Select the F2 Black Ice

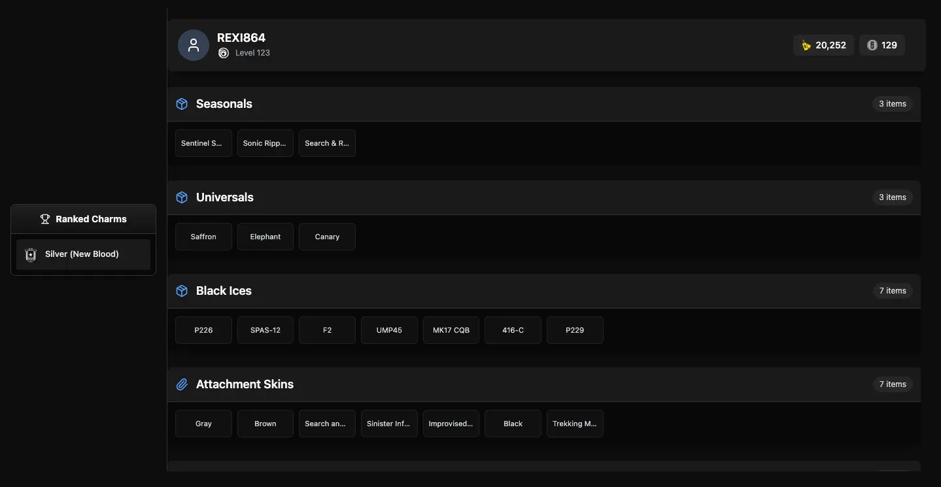[x=327, y=330]
